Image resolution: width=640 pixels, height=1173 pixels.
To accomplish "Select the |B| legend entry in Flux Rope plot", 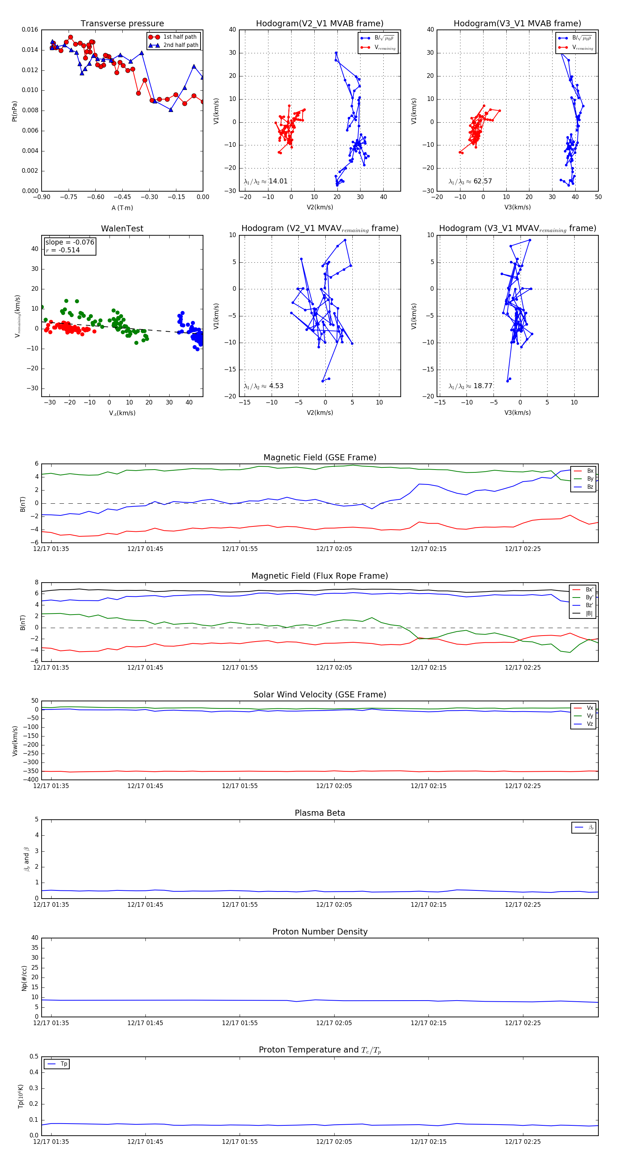I will pos(583,614).
